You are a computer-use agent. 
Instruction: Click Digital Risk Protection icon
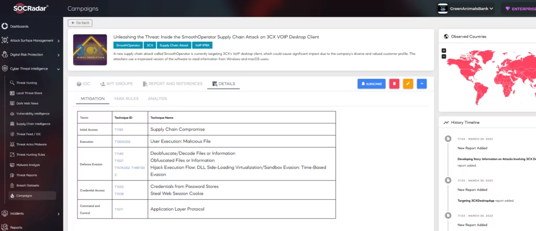click(x=5, y=54)
